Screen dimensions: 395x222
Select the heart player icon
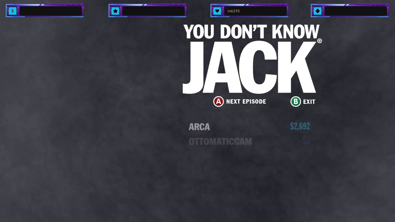click(x=217, y=11)
